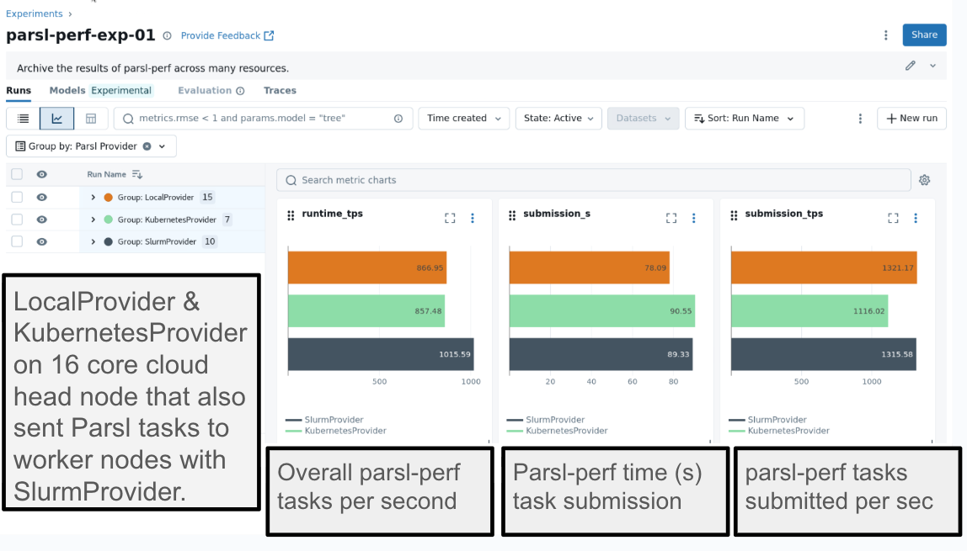Open submission_s chart three-dot menu

(x=694, y=218)
